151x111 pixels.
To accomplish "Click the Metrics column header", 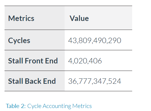I will (x=21, y=18).
